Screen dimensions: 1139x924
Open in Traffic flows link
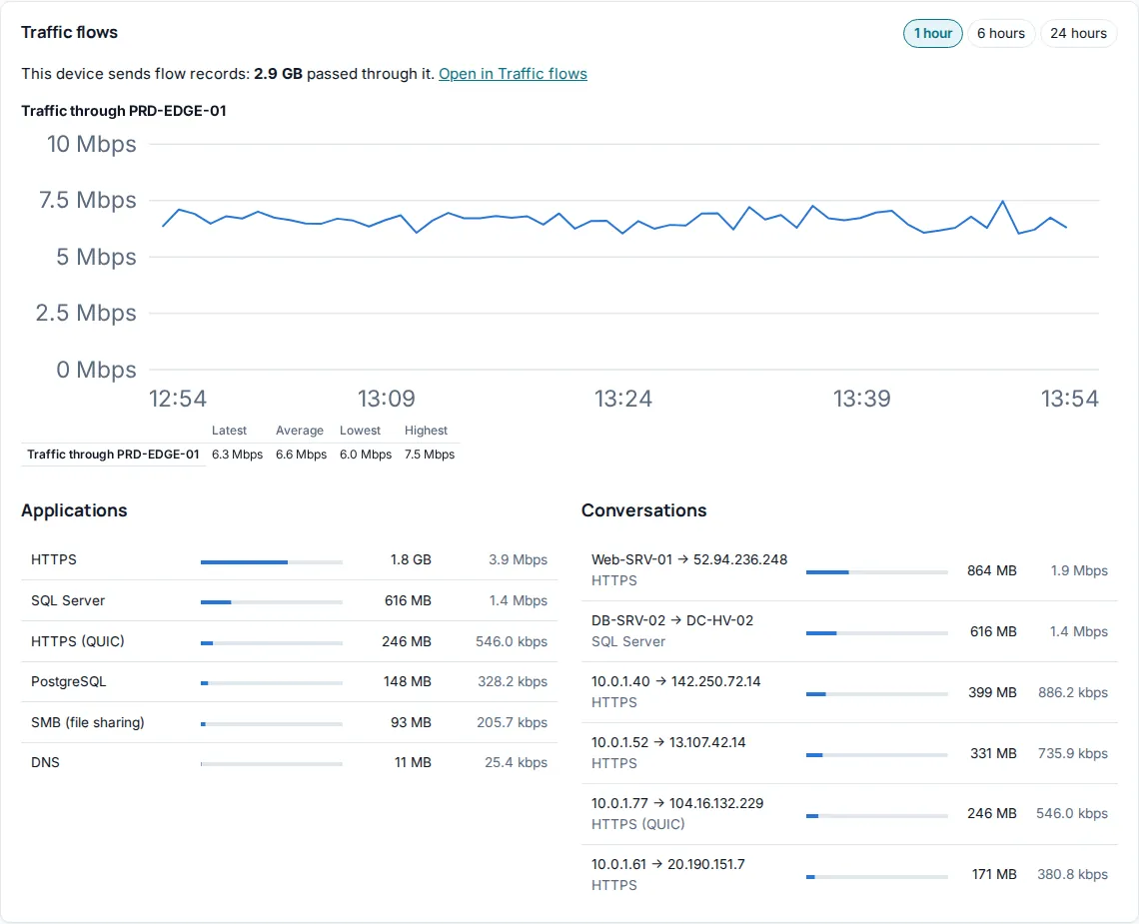[513, 73]
